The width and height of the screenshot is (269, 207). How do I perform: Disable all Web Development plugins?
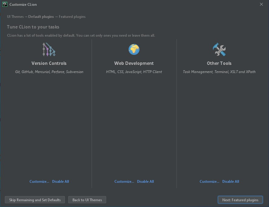(x=146, y=182)
